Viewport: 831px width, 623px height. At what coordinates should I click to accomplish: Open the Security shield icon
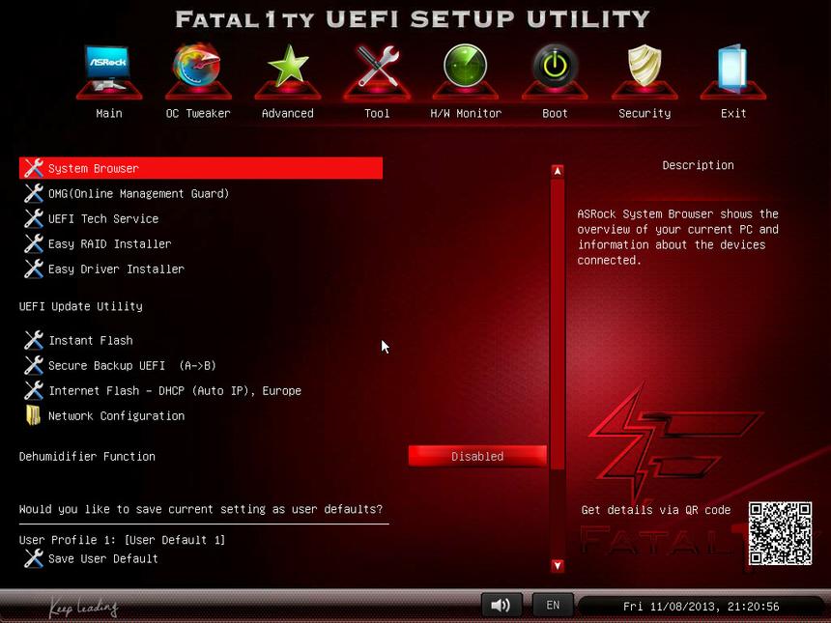(644, 70)
